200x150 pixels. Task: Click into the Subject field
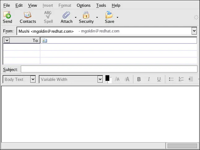109,69
